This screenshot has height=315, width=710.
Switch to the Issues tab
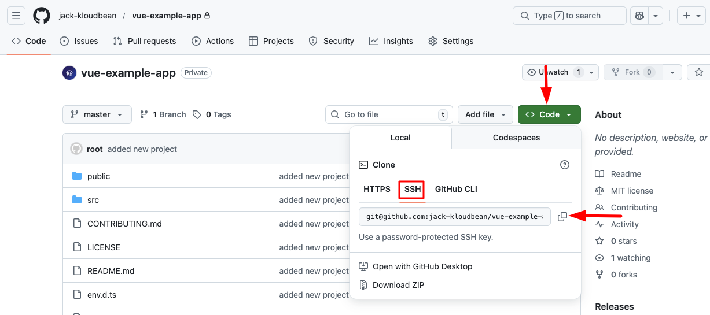(79, 41)
